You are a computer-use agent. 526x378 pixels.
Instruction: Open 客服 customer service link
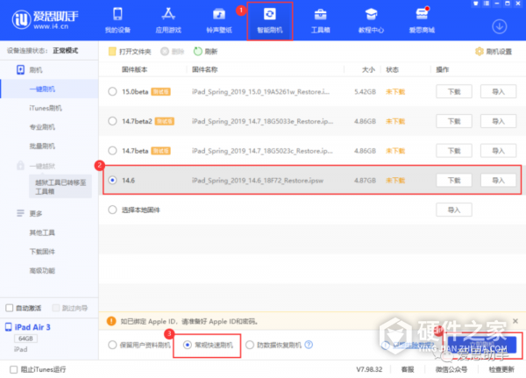pyautogui.click(x=408, y=369)
